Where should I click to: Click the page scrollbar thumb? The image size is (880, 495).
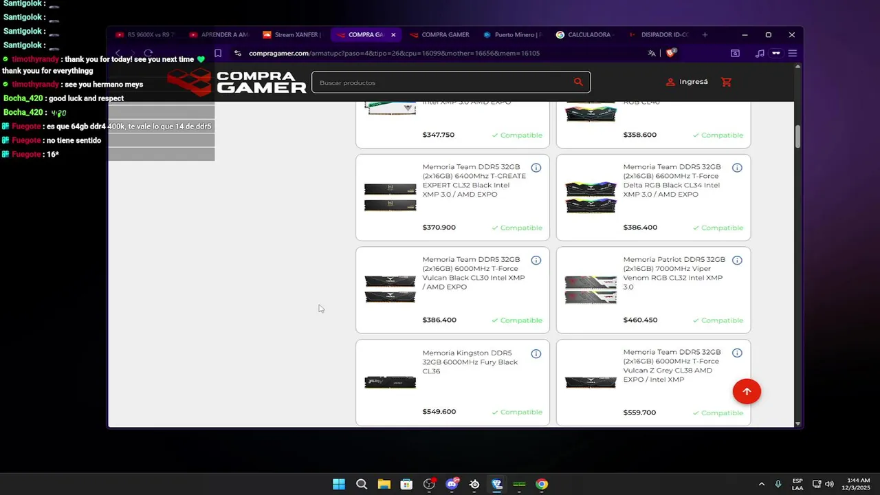[x=798, y=136]
